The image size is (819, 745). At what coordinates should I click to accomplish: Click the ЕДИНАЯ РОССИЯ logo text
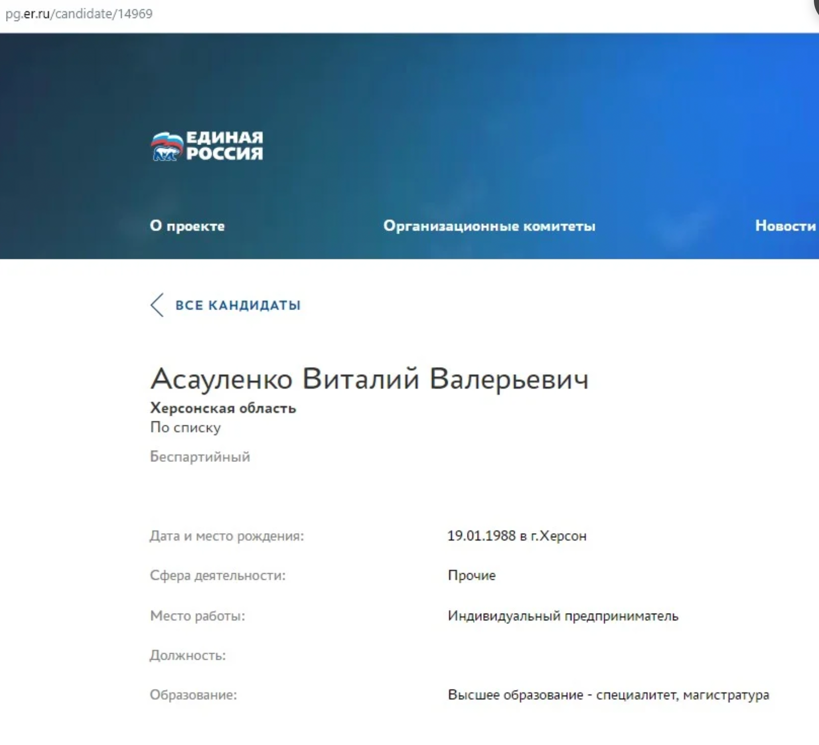224,146
